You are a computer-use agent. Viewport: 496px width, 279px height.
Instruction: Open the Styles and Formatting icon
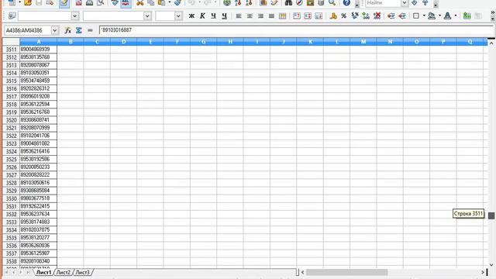12,15
